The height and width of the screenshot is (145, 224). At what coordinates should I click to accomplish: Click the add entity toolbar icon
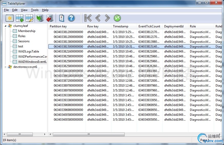coord(20,18)
